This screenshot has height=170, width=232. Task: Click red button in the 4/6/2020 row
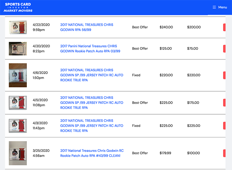click(x=224, y=75)
